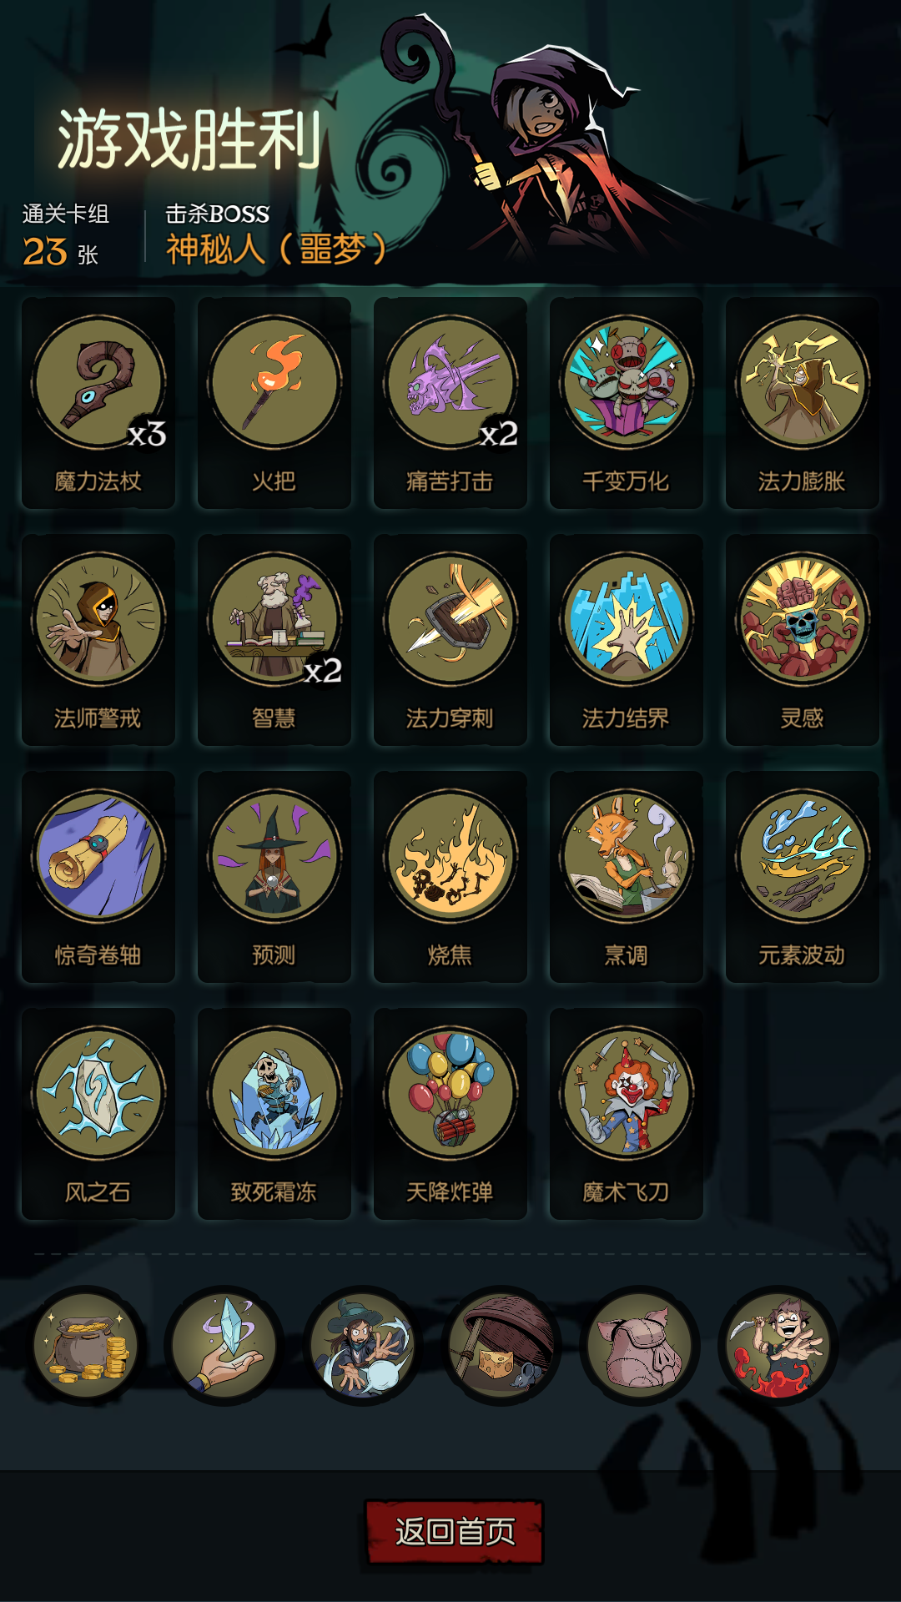Open the 火把 torch card
This screenshot has height=1602, width=901.
pos(274,403)
